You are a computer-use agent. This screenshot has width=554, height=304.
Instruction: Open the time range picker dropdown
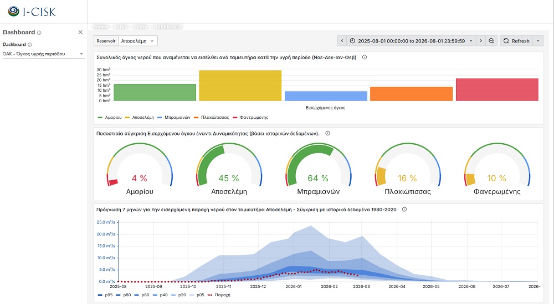[x=413, y=41]
